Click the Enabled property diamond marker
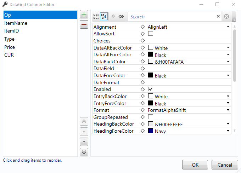241x173 pixels. pyautogui.click(x=142, y=89)
